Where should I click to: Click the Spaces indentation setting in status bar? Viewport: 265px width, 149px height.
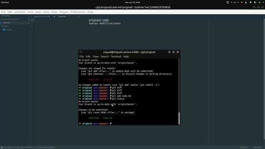coord(244,147)
